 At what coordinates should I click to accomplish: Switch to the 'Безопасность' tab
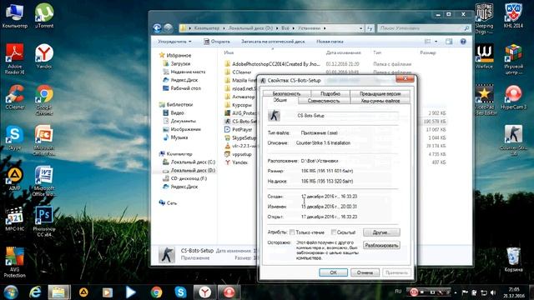pos(286,93)
